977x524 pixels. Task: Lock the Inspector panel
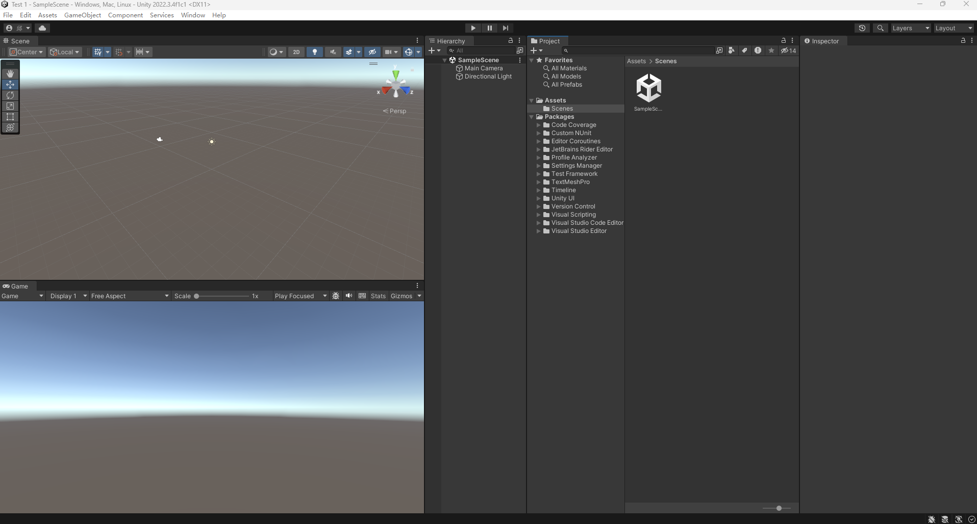click(x=963, y=41)
